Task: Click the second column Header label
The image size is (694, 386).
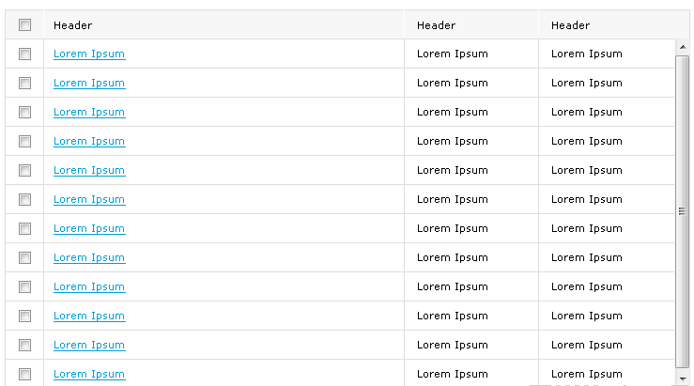Action: (436, 25)
